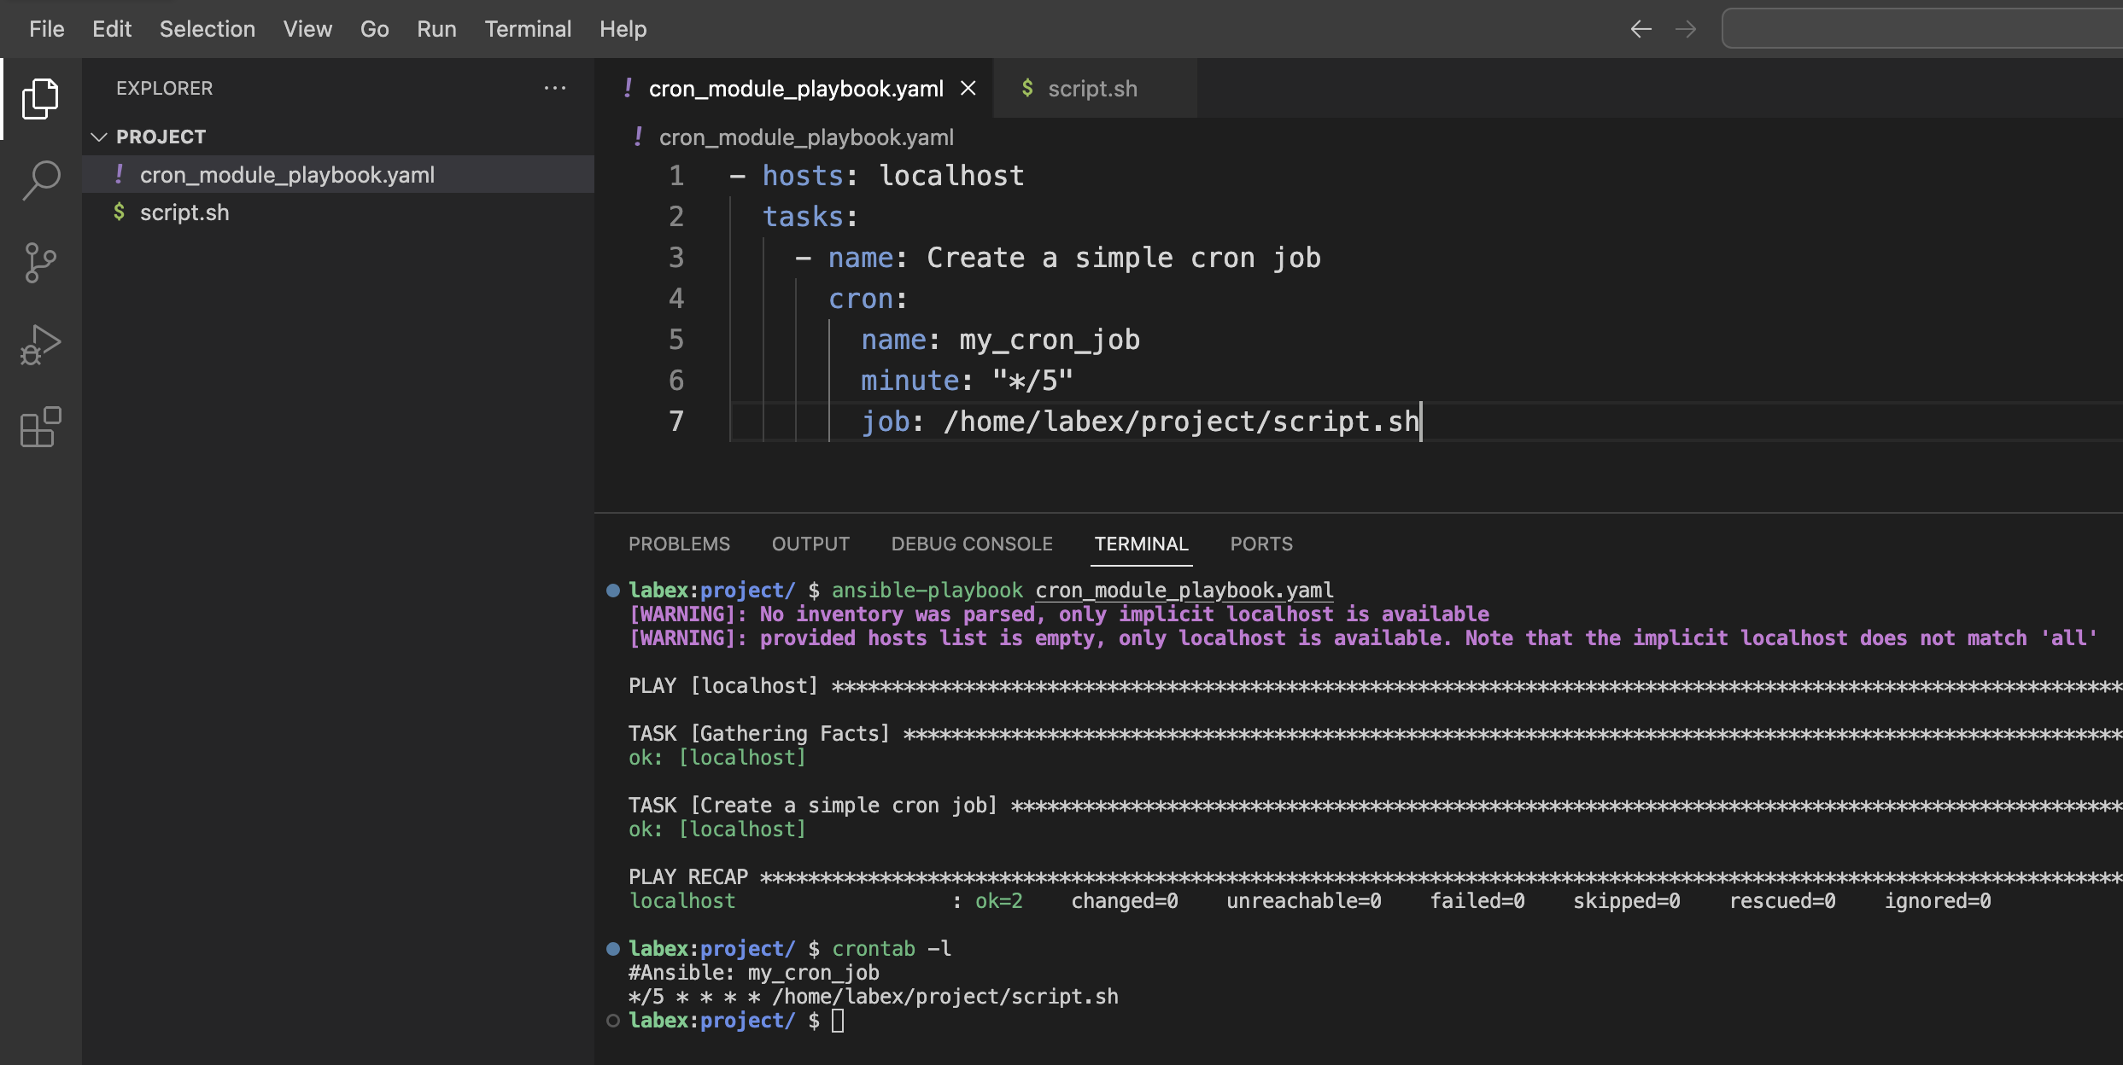Click the Go Back arrow icon
The width and height of the screenshot is (2123, 1065).
tap(1640, 29)
